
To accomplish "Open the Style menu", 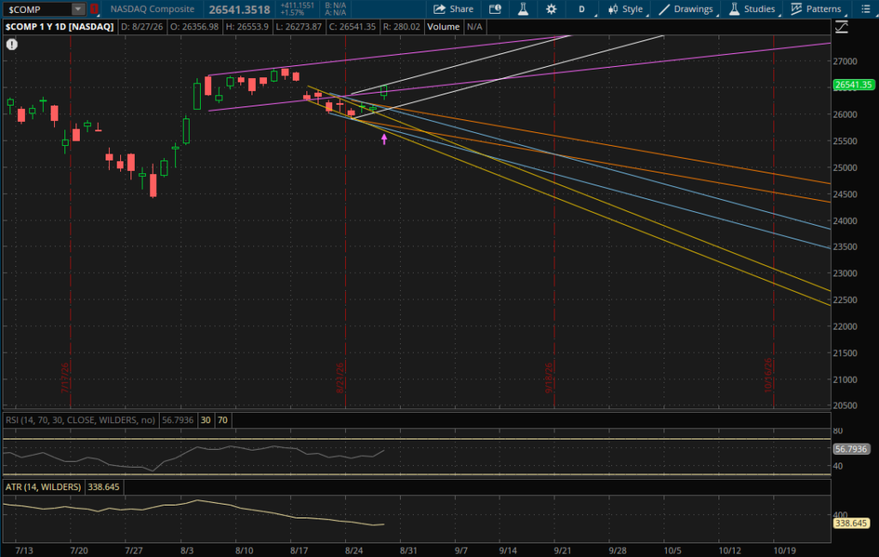I will tap(626, 9).
